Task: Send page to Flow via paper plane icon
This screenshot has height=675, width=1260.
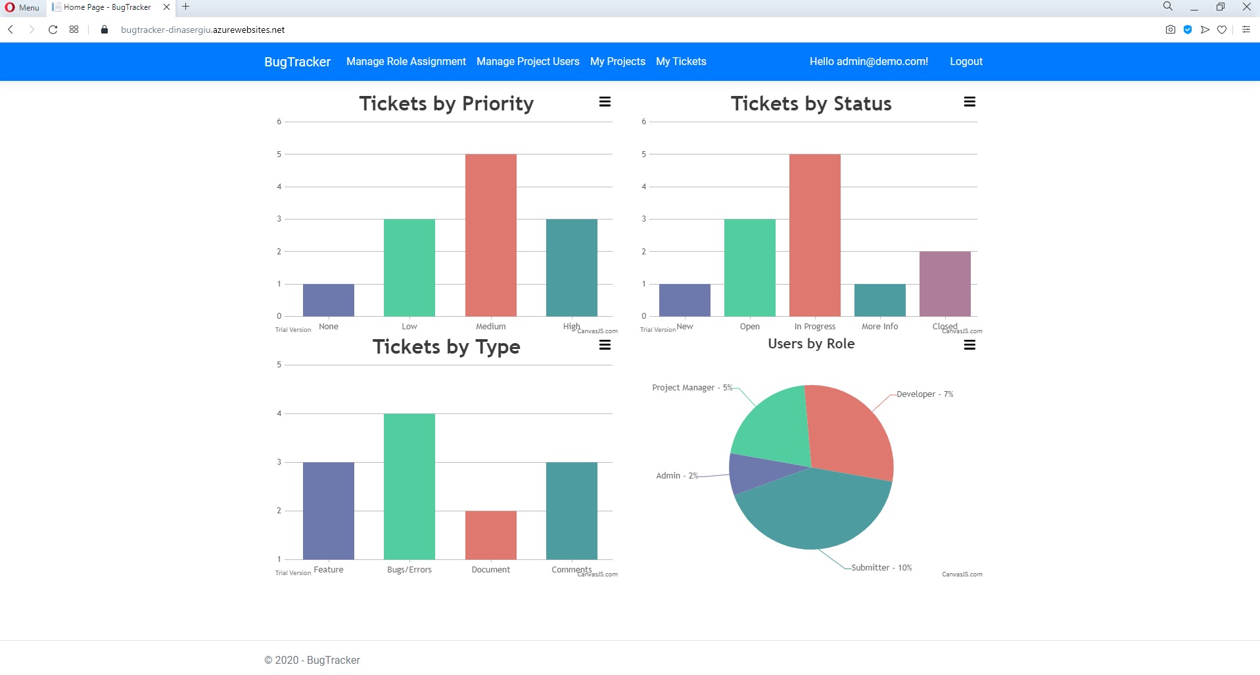Action: [1205, 29]
